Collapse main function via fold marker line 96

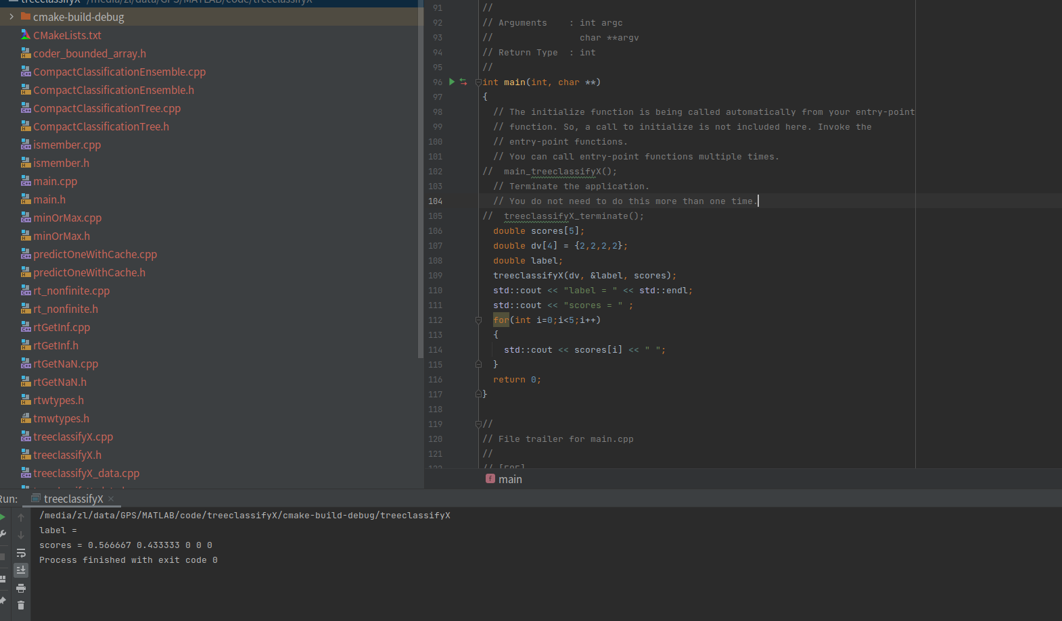pos(478,82)
